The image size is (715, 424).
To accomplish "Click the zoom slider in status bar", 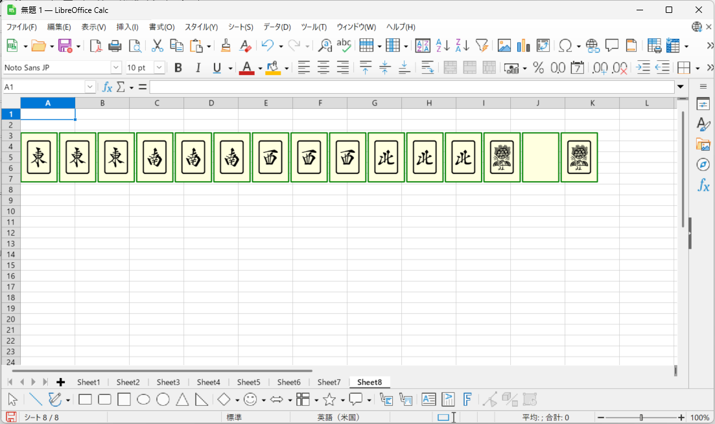I will click(x=642, y=418).
